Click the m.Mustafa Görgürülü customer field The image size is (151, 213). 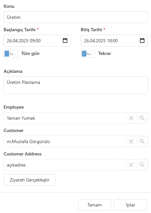65,141
